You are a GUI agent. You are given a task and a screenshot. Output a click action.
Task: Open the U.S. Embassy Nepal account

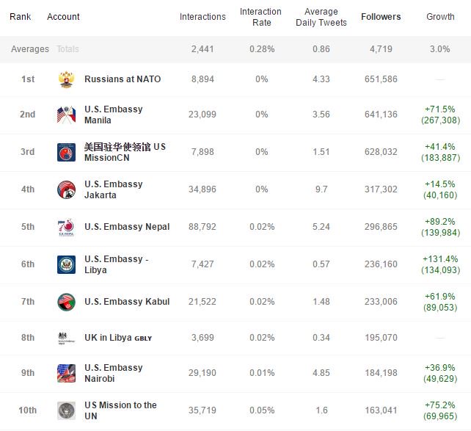[127, 227]
